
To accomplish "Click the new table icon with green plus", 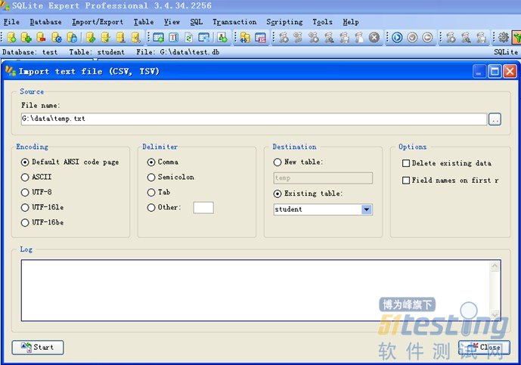I will click(159, 37).
